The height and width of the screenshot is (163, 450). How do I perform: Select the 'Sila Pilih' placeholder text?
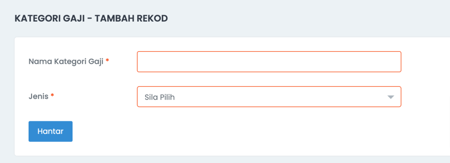(x=160, y=97)
